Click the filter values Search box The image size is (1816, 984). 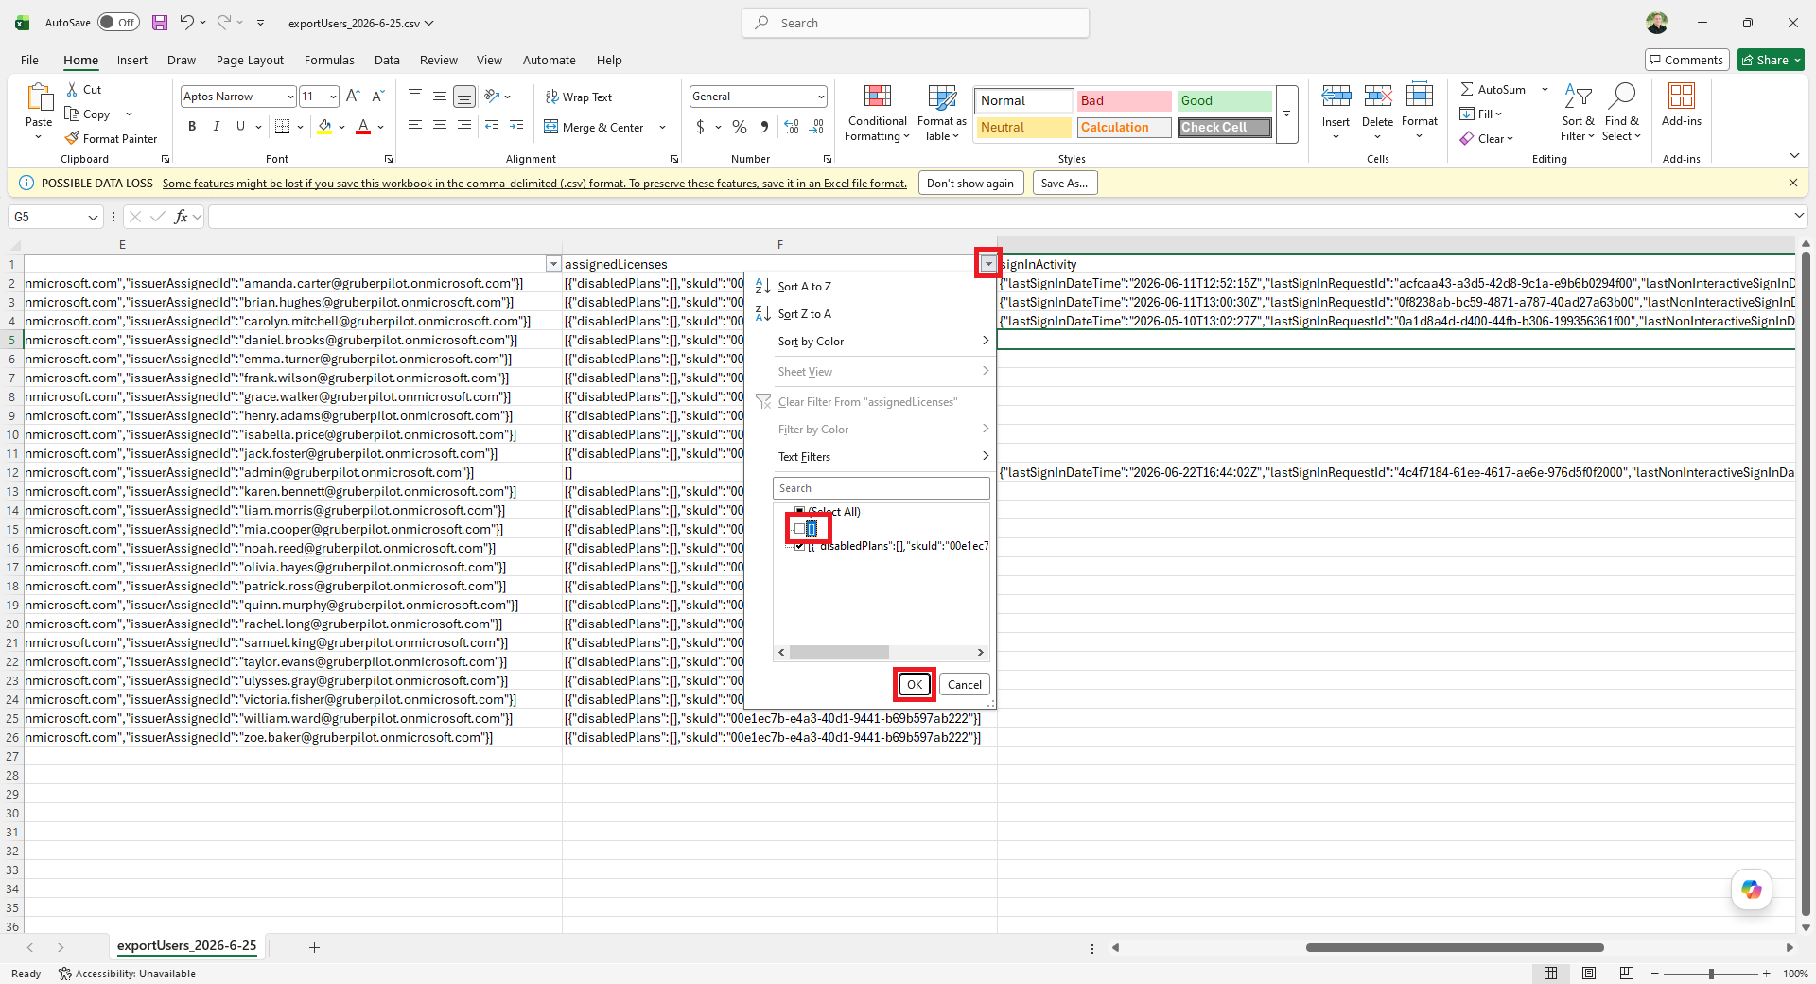(x=882, y=488)
